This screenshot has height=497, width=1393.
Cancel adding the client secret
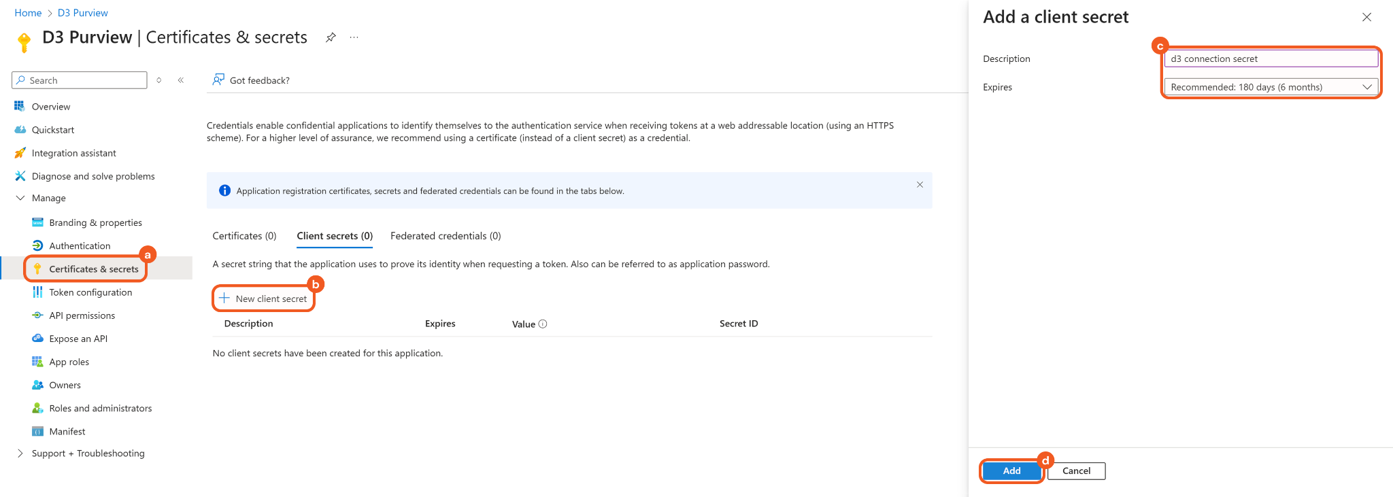click(x=1076, y=470)
